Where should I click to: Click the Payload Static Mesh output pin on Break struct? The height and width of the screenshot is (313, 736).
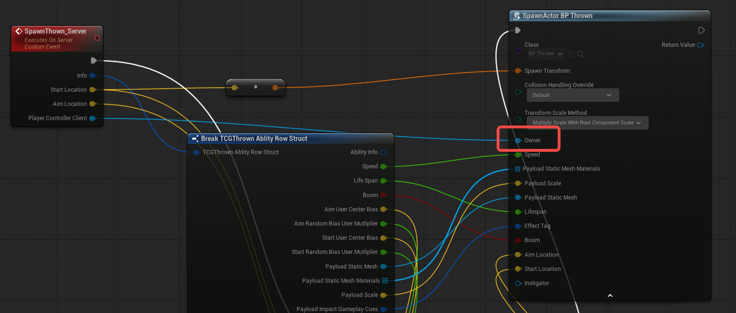384,267
